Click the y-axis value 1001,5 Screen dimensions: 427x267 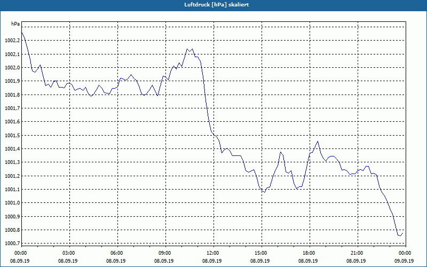click(x=12, y=136)
